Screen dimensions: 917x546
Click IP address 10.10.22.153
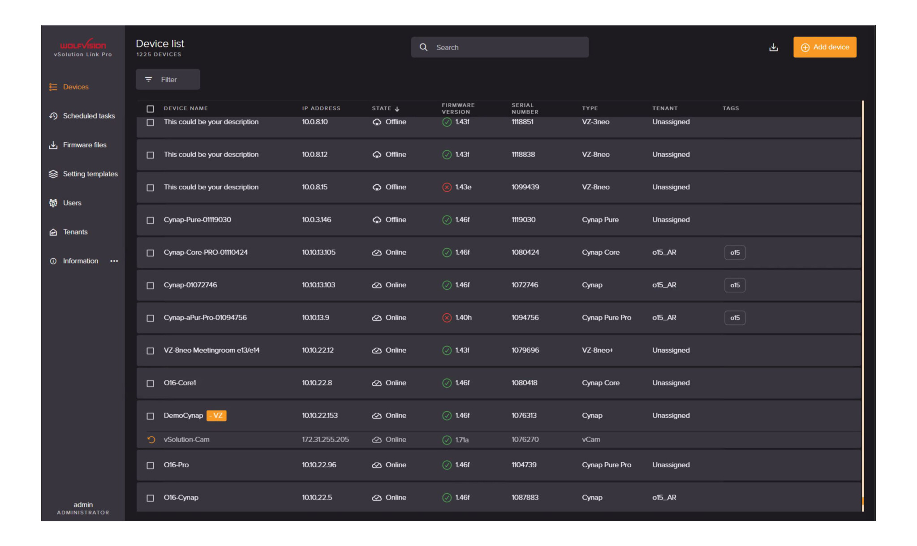[320, 415]
